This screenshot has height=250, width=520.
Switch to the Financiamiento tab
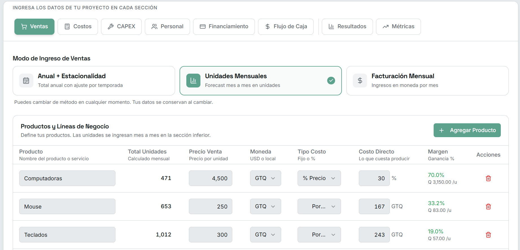[x=224, y=27]
